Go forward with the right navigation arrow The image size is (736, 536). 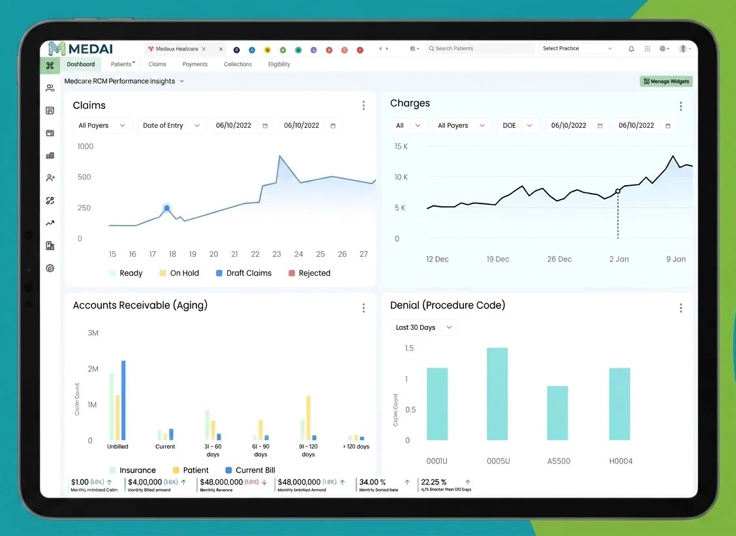[x=387, y=48]
